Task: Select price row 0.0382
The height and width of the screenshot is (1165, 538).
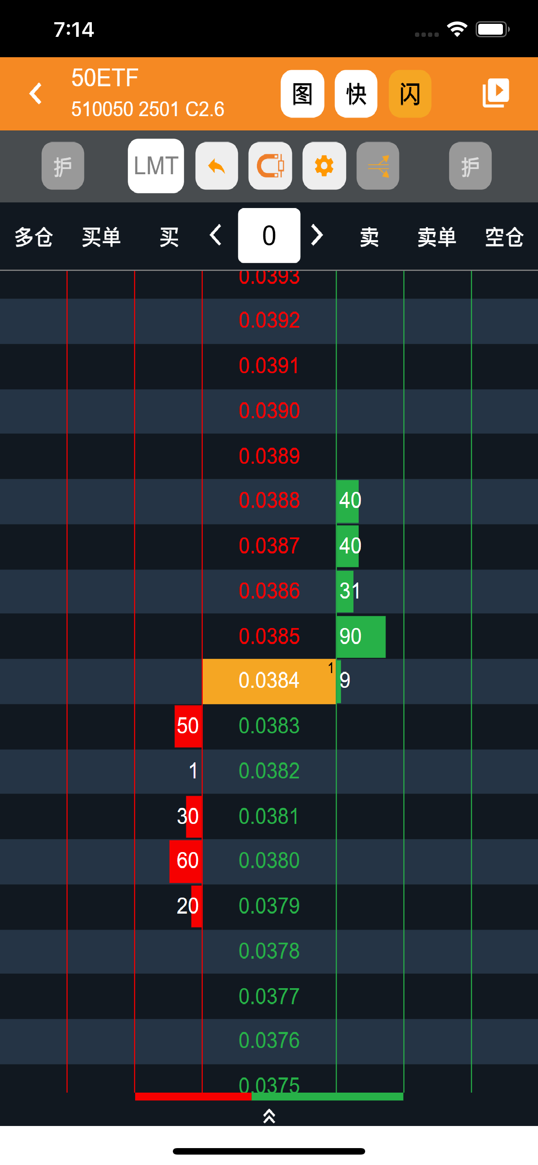Action: coord(269,771)
